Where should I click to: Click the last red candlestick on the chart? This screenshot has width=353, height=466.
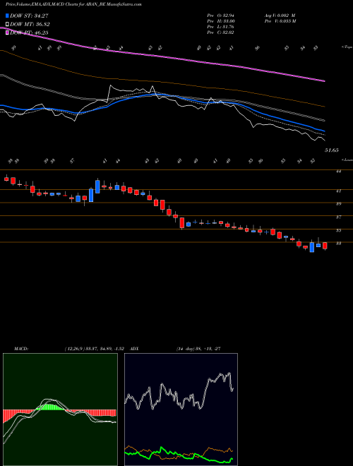pyautogui.click(x=325, y=246)
